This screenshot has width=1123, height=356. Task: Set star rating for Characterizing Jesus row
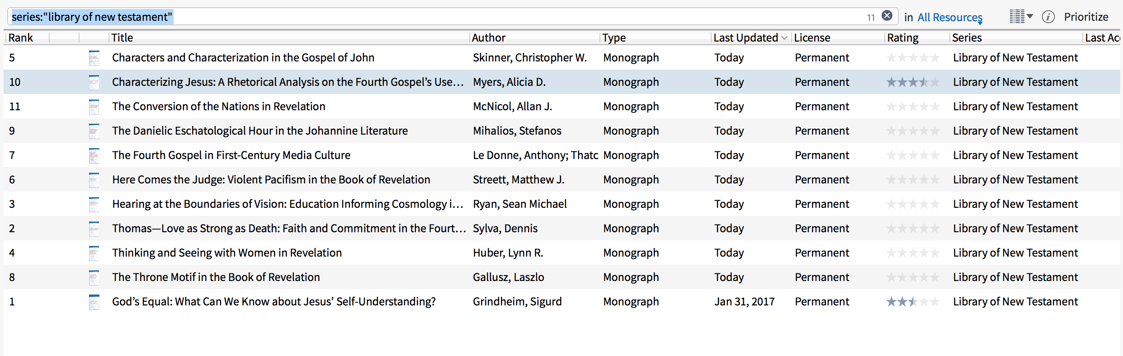coord(912,82)
